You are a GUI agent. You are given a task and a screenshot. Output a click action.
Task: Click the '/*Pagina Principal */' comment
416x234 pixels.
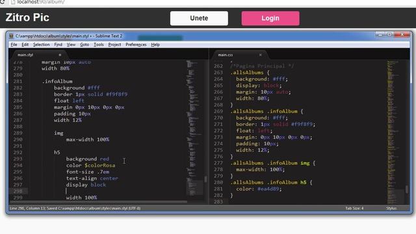point(262,66)
